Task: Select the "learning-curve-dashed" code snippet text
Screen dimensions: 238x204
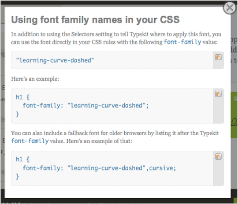Action: coord(55,60)
